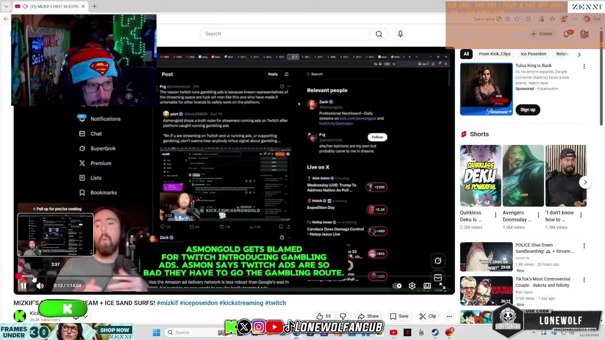Add page to favorites with star icon

(517, 19)
